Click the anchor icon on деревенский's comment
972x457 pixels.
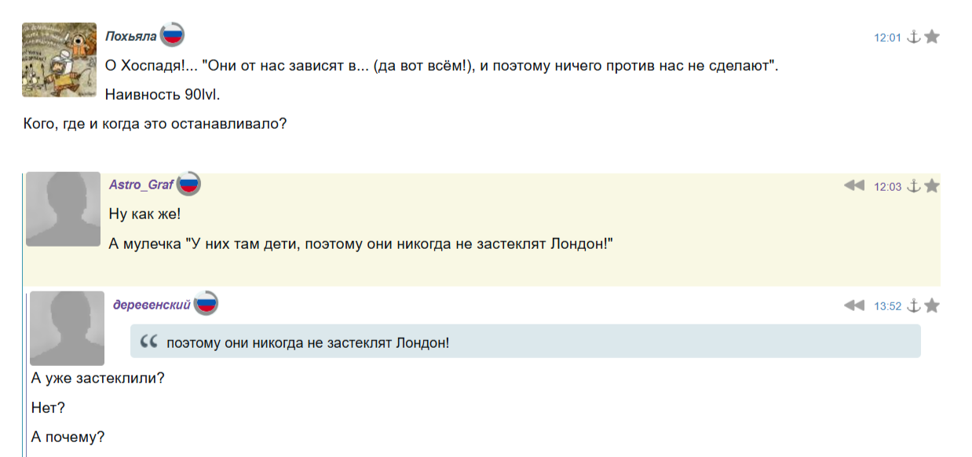913,305
